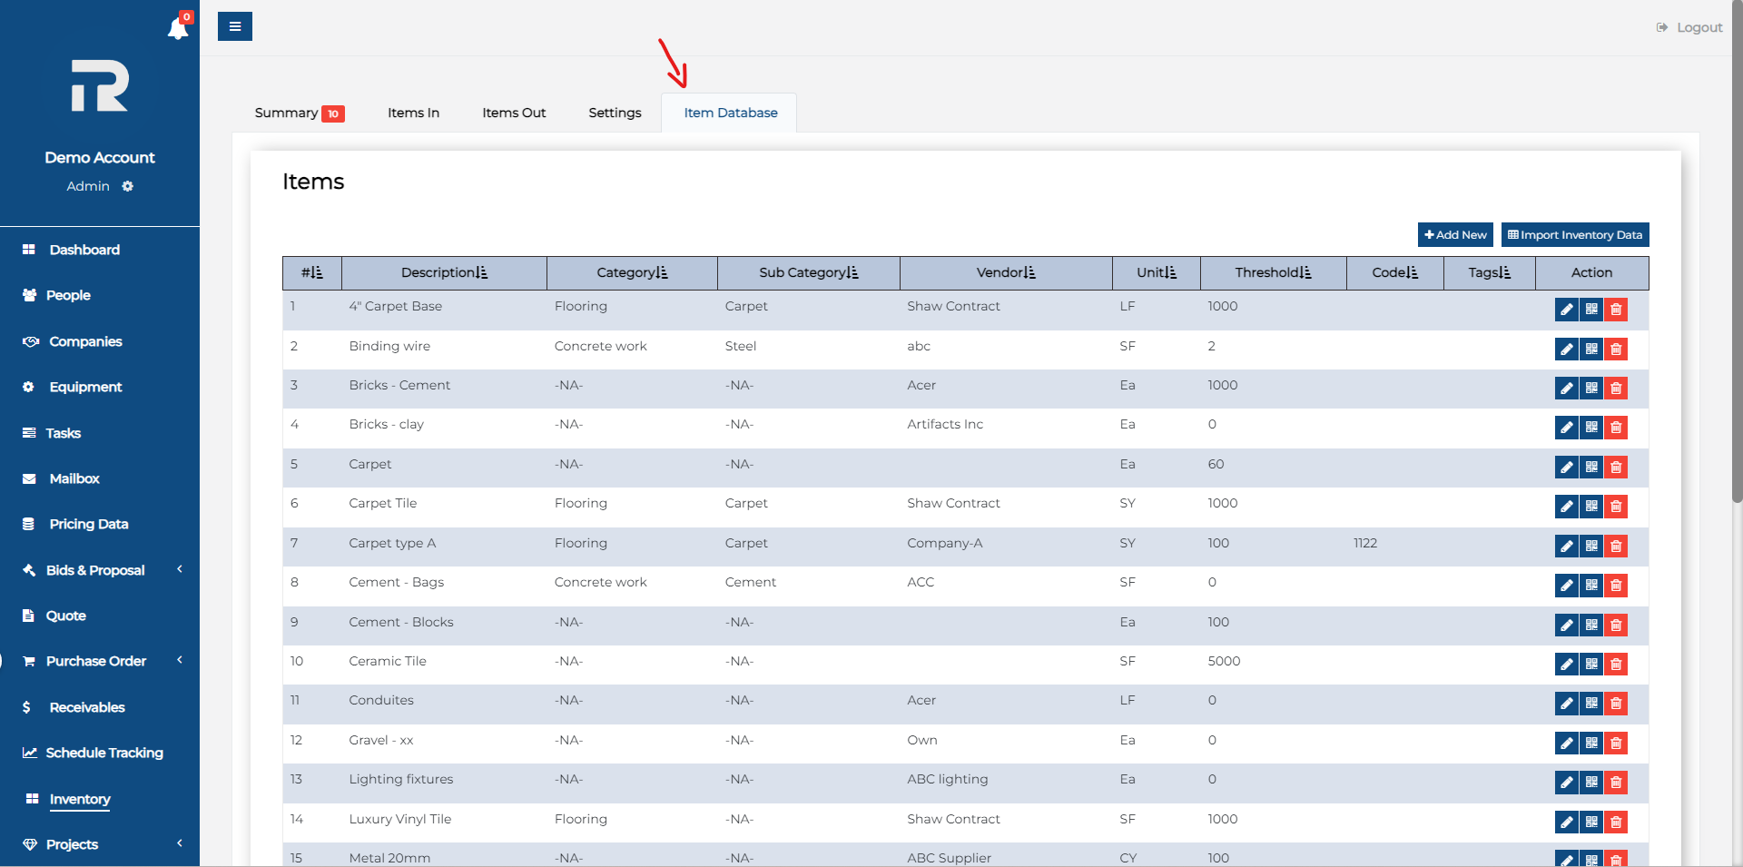Viewport: 1743px width, 867px height.
Task: Switch to the Items In tab
Action: click(x=413, y=113)
